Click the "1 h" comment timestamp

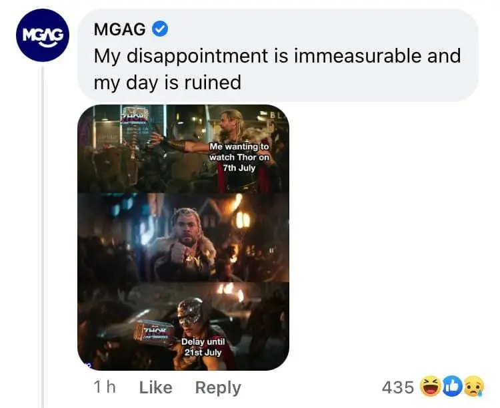click(x=105, y=387)
